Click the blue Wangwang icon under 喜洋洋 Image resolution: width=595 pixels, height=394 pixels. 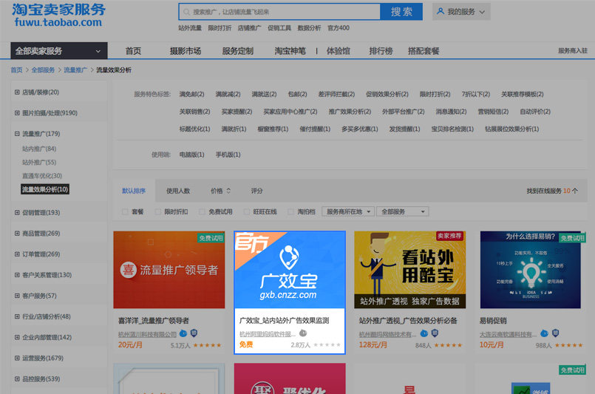click(183, 333)
